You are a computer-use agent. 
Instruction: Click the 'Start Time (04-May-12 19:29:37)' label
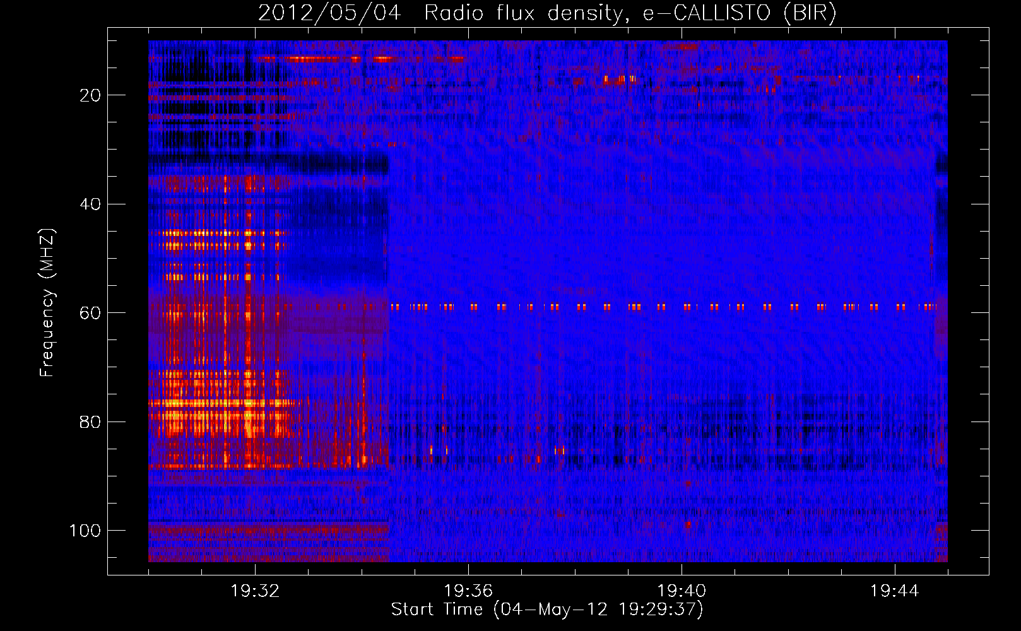[547, 610]
